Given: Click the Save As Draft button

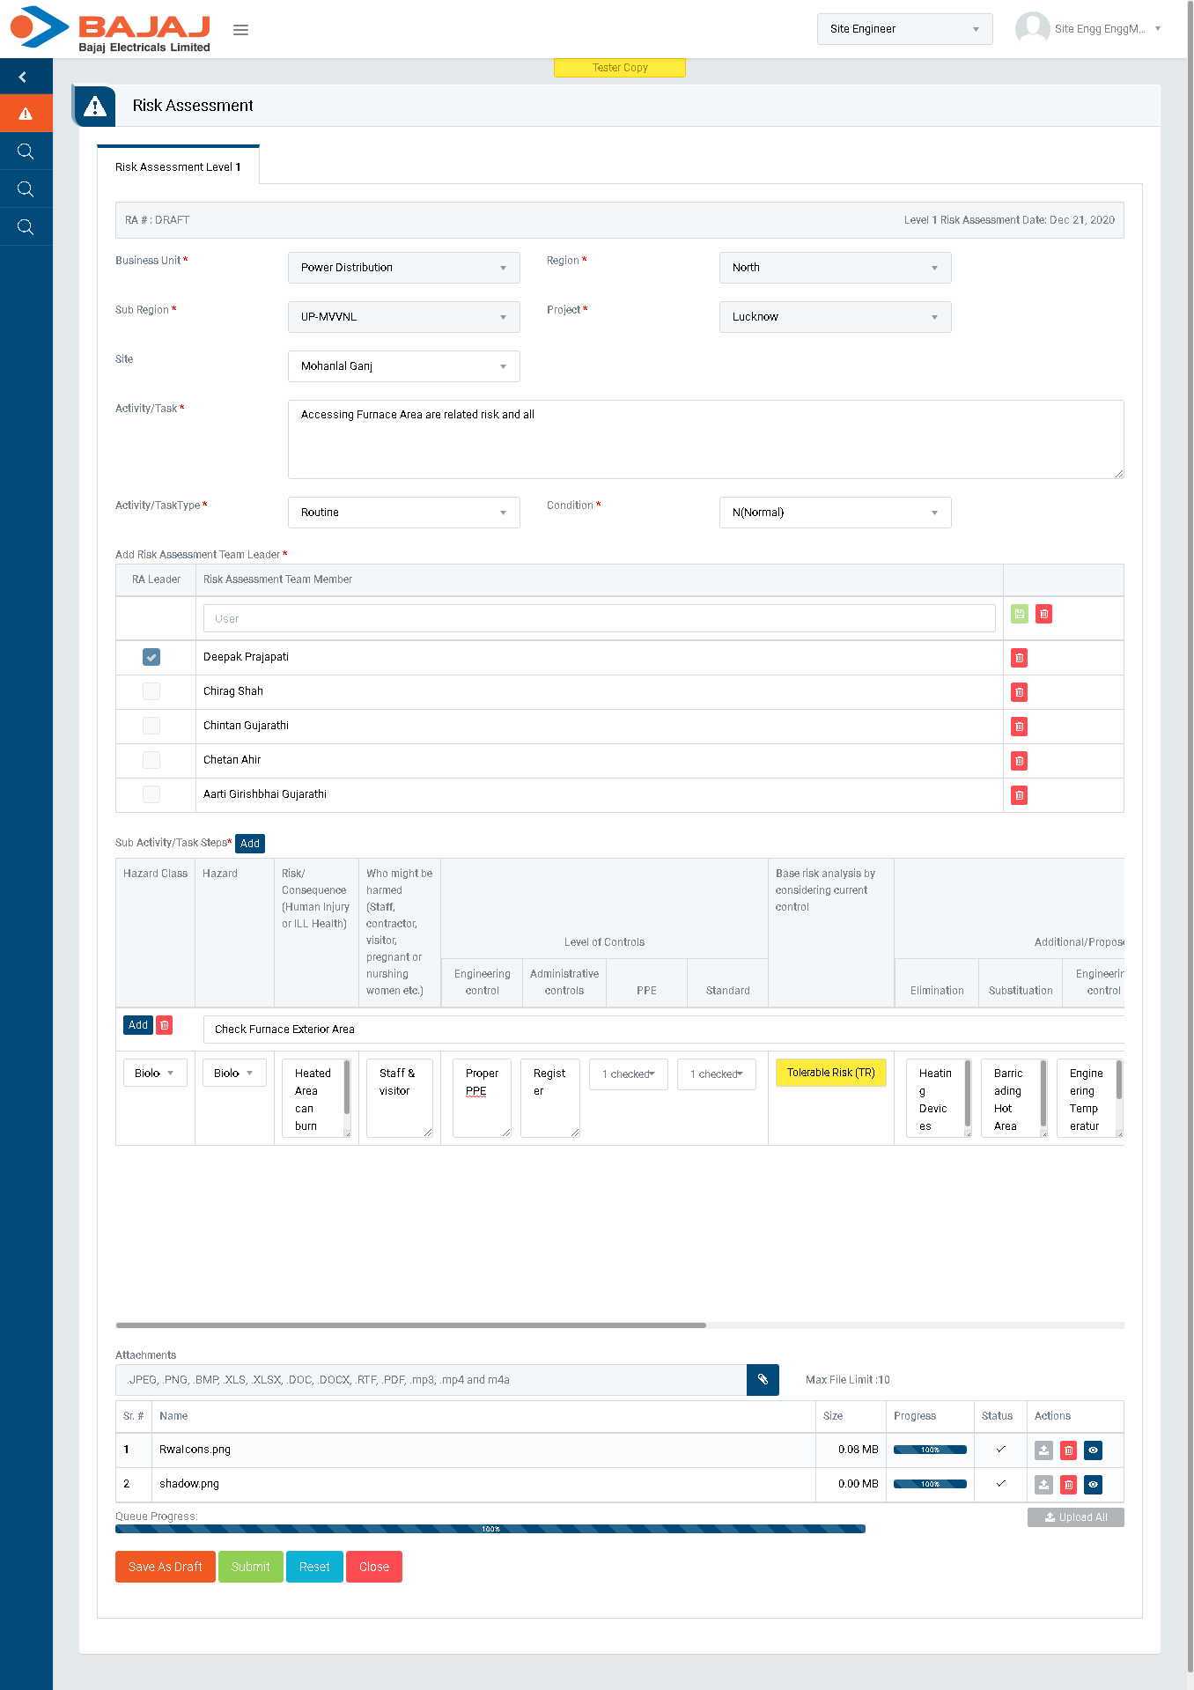Looking at the screenshot, I should 165,1567.
